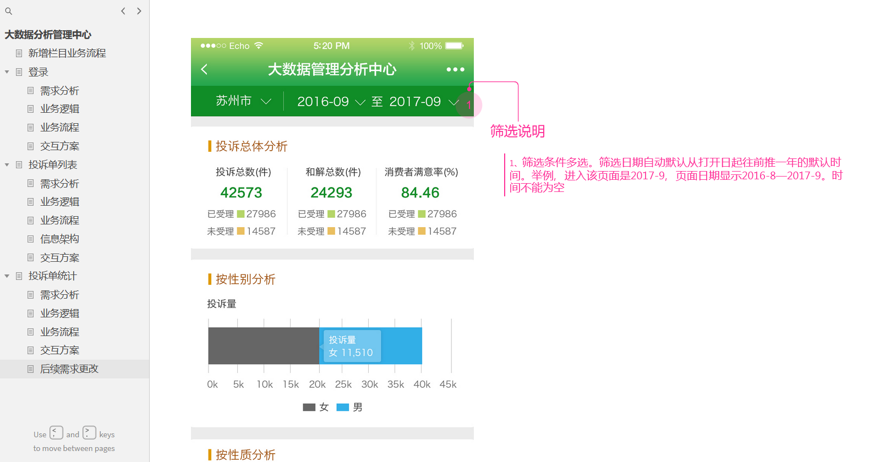The image size is (880, 462).
Task: Click the left bracket key hint icon
Action: 57,433
